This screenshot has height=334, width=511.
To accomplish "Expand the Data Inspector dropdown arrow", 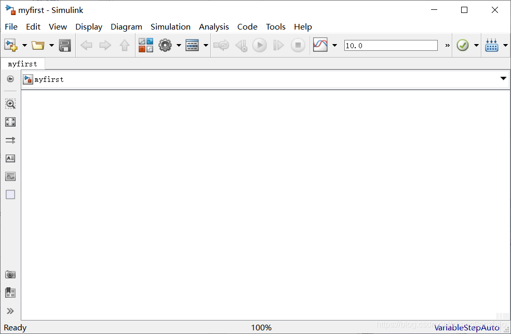I will (x=334, y=45).
